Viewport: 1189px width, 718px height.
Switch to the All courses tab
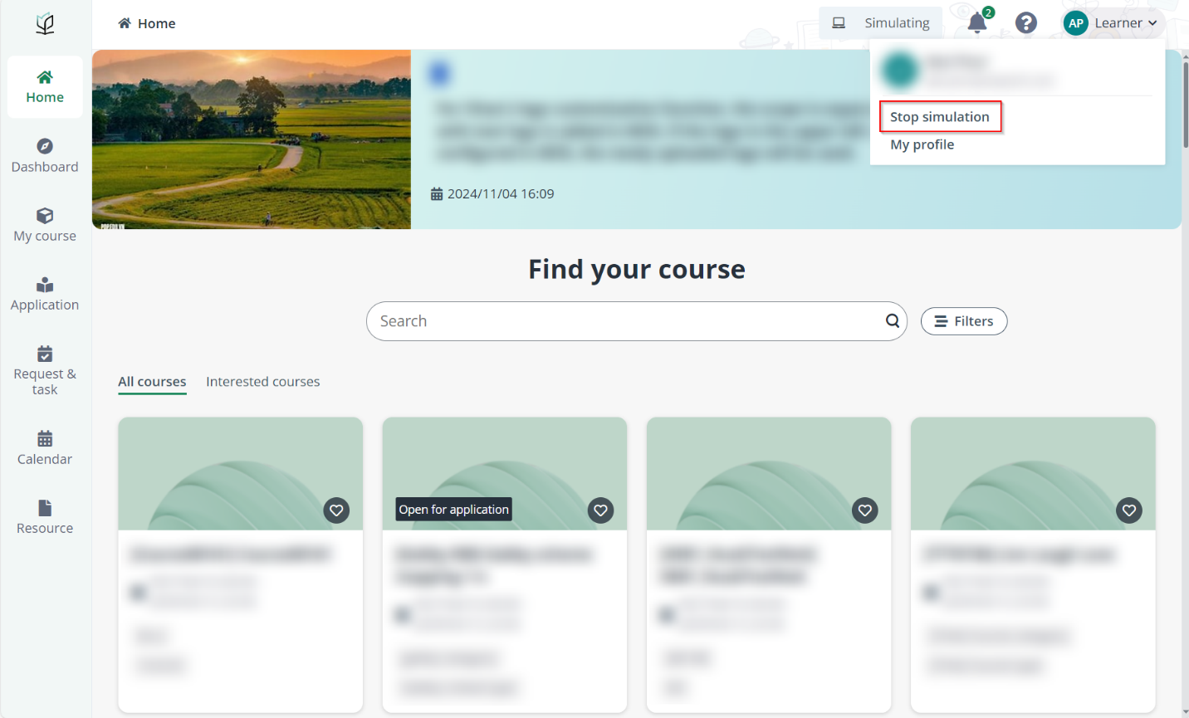pos(152,382)
